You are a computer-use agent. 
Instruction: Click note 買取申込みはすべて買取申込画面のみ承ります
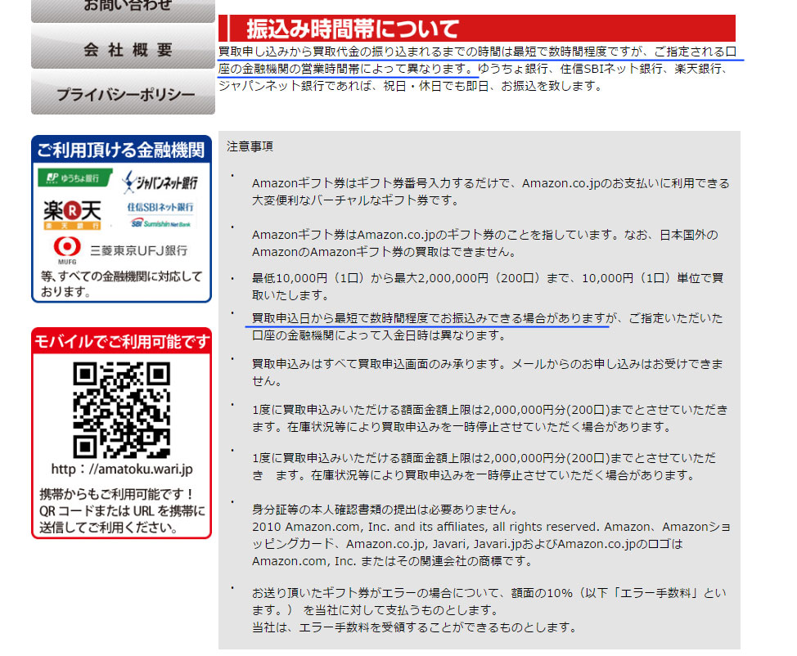tap(488, 372)
